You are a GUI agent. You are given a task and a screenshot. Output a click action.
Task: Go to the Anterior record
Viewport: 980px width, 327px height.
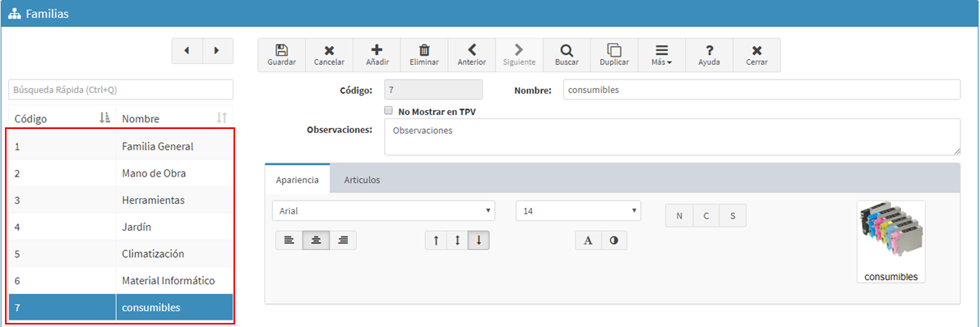point(472,55)
